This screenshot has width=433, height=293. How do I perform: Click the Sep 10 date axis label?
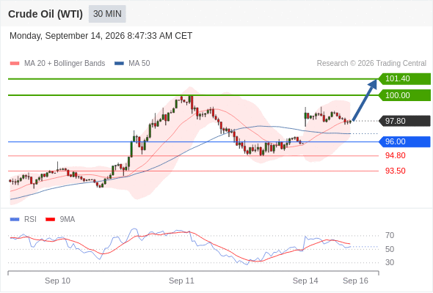tap(57, 281)
